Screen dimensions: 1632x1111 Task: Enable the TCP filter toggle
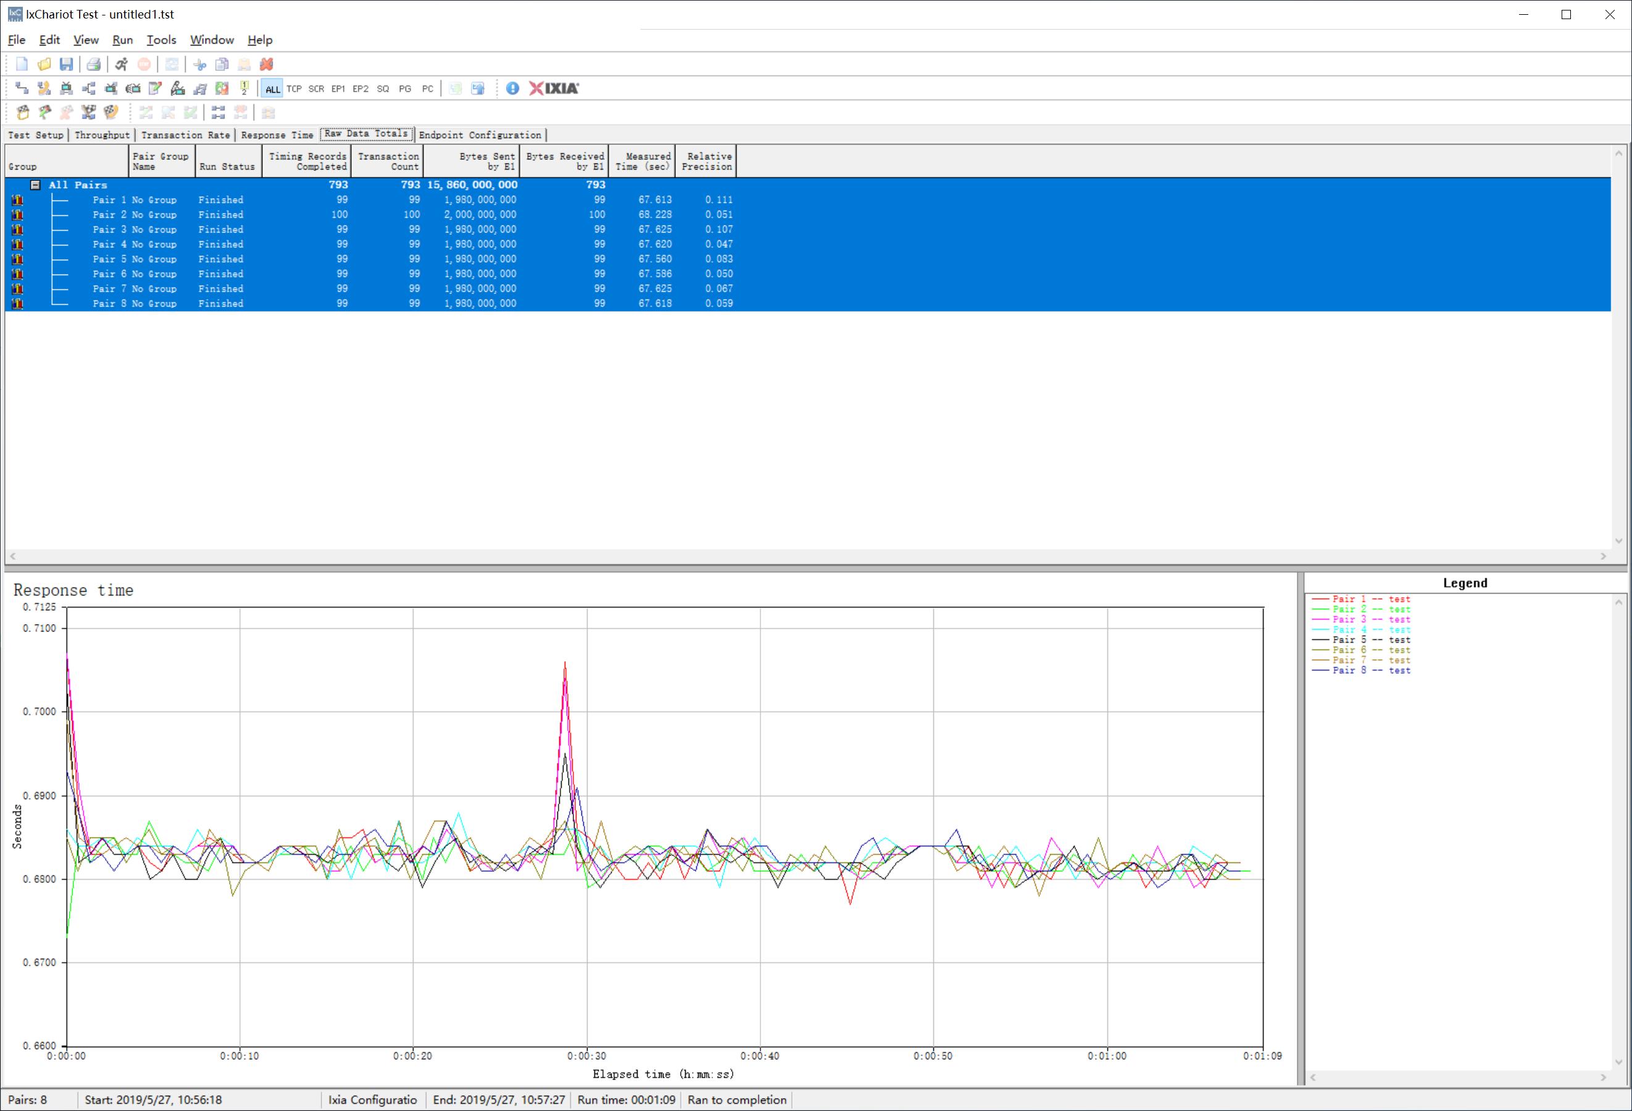[294, 89]
